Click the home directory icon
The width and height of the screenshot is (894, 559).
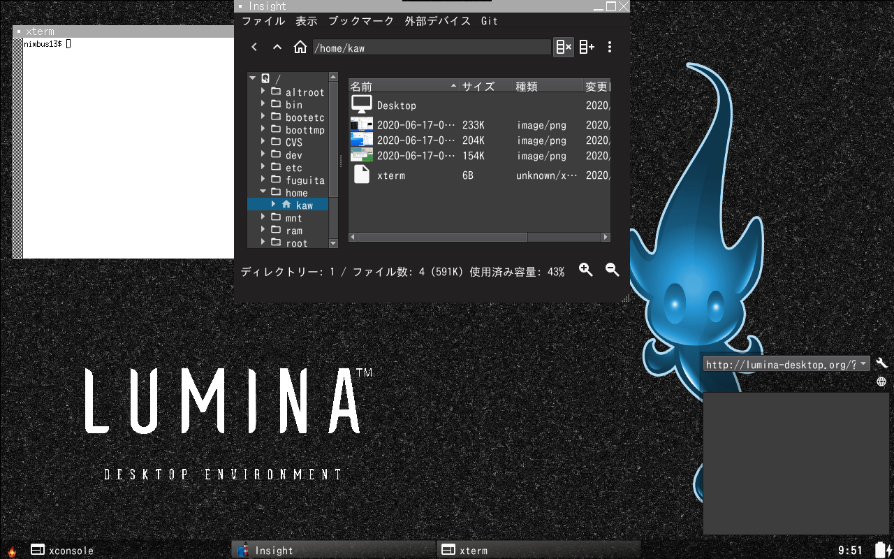point(300,47)
